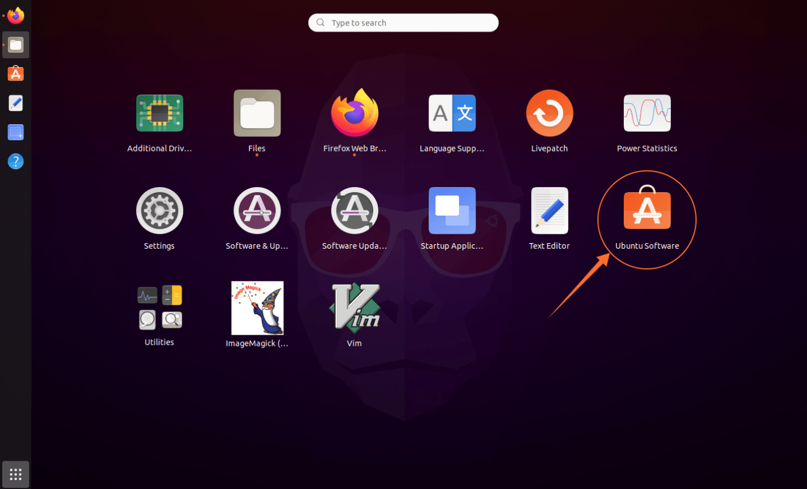Launch the Text Editor

click(x=549, y=210)
